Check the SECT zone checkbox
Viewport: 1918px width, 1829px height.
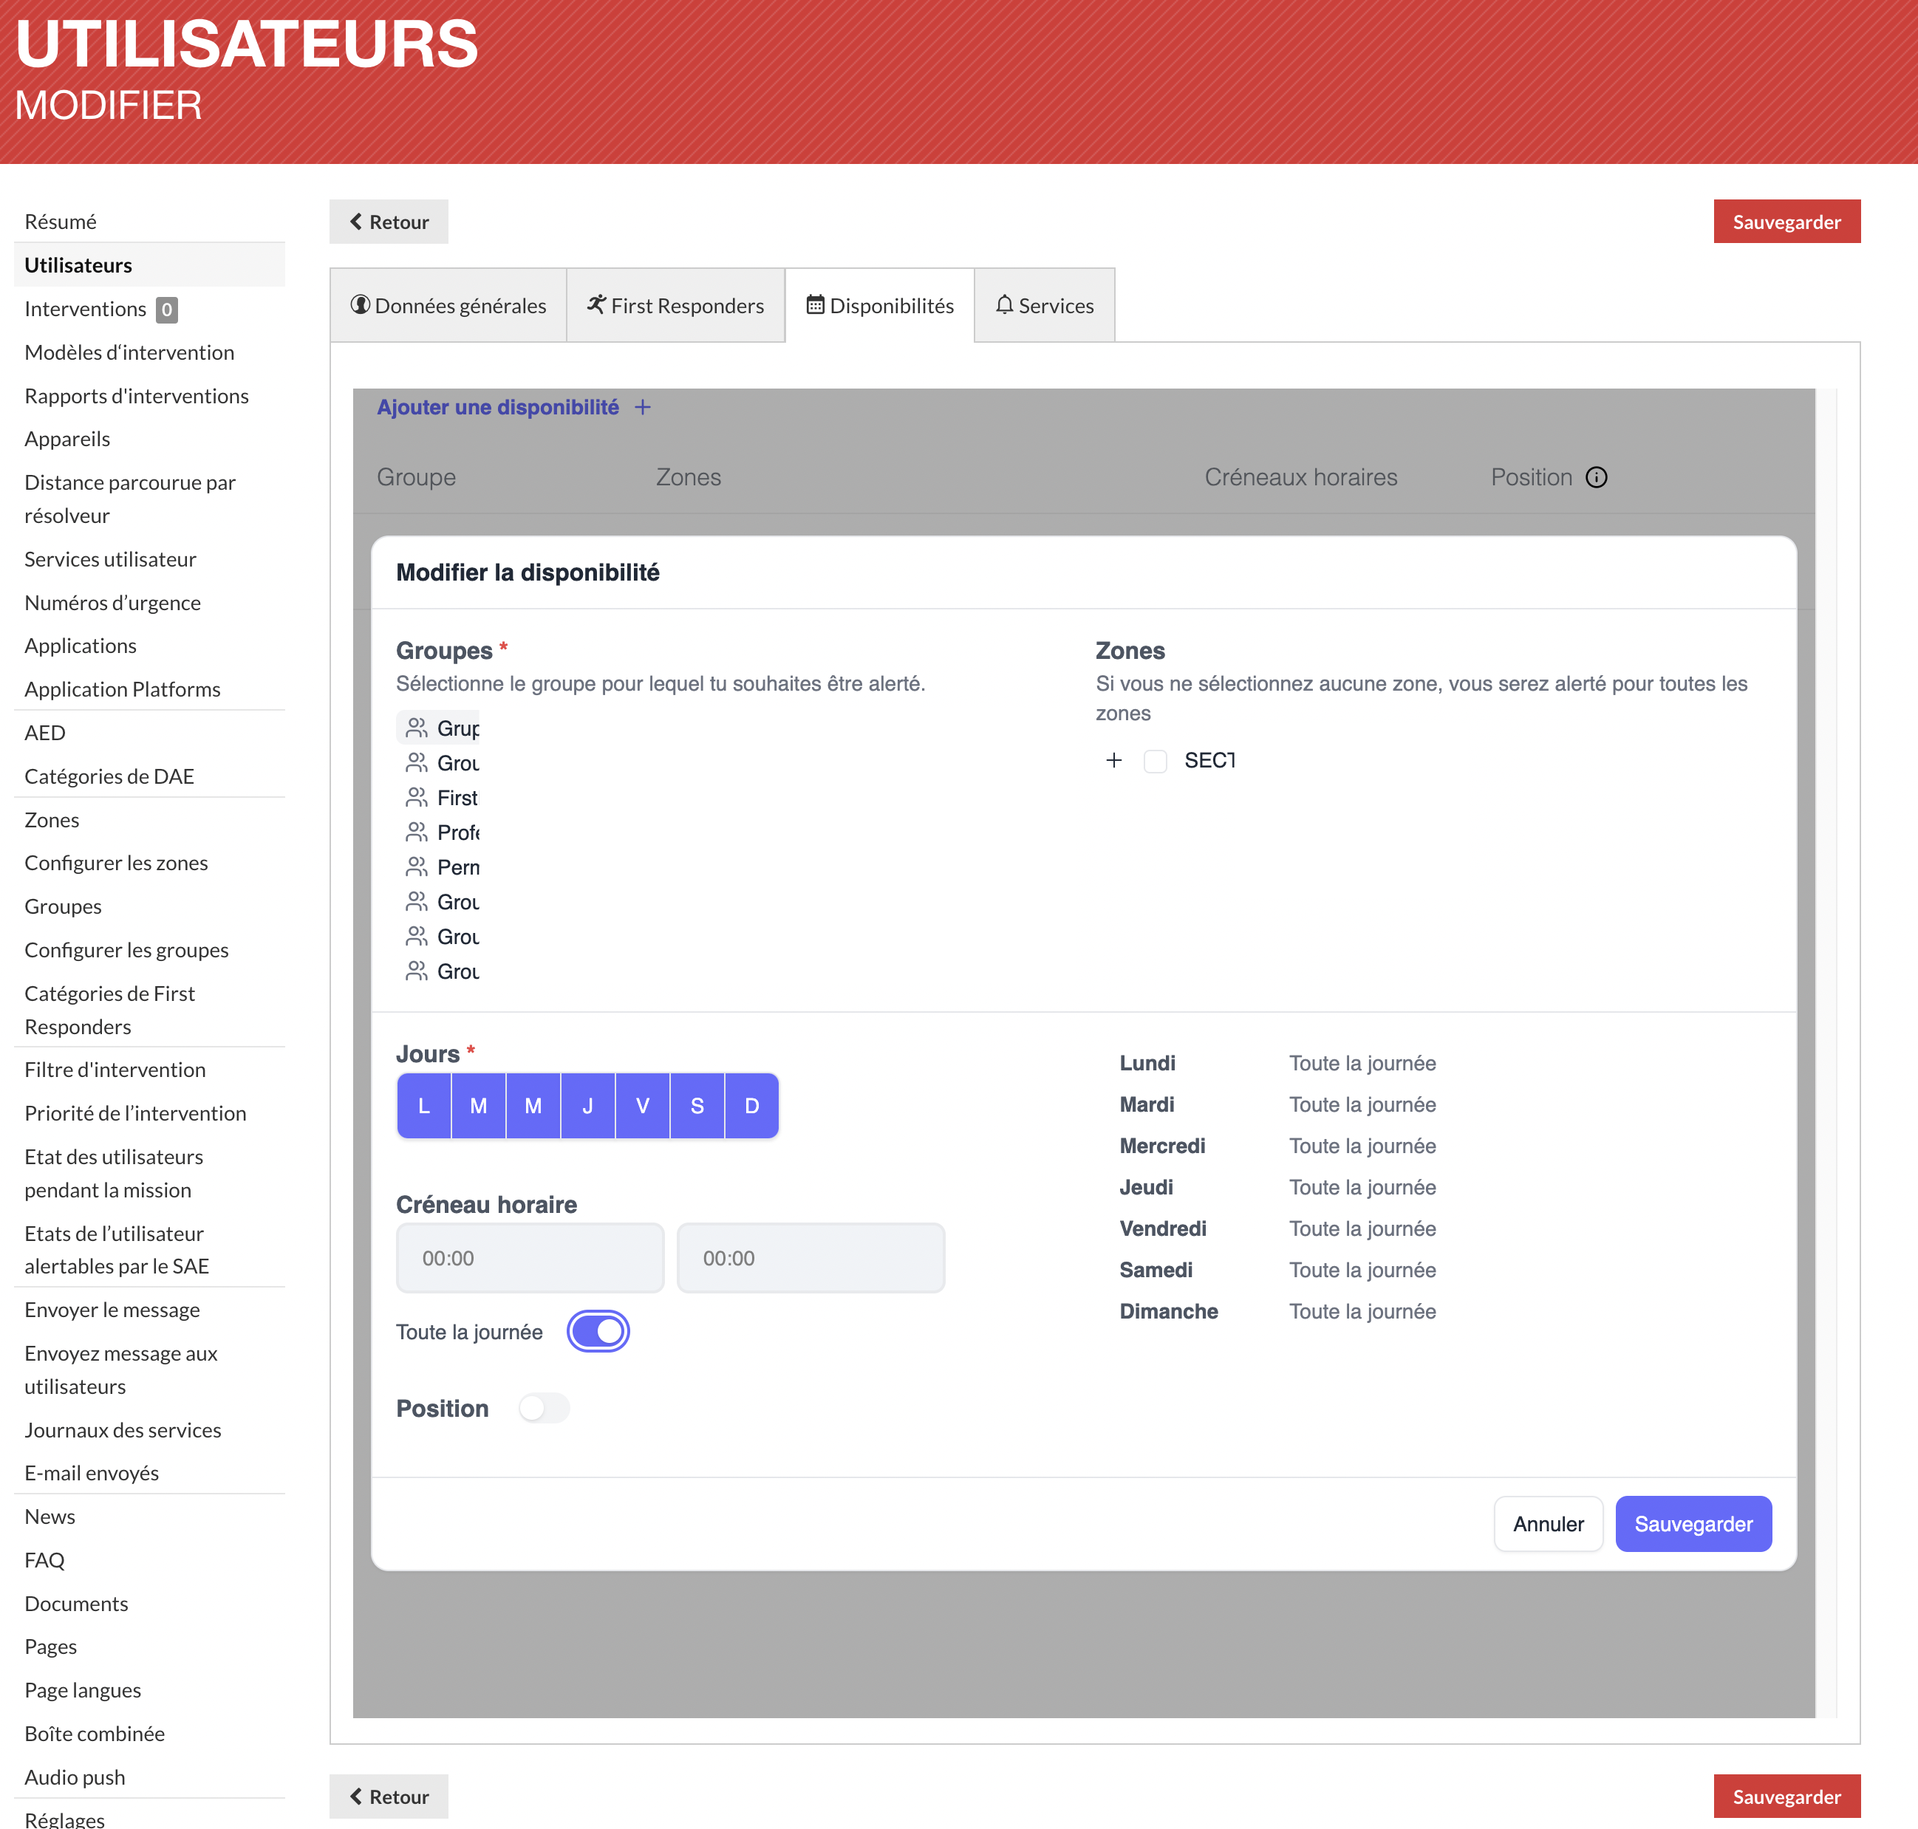[x=1156, y=760]
